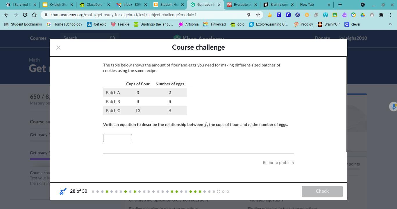The image size is (397, 209).
Task: Open the thumbs-up extension icon
Action: click(x=270, y=15)
